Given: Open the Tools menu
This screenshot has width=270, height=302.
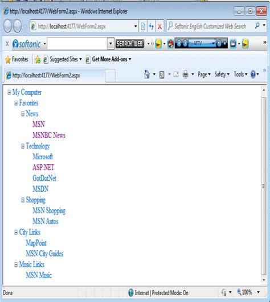Looking at the screenshot, I should click(240, 75).
